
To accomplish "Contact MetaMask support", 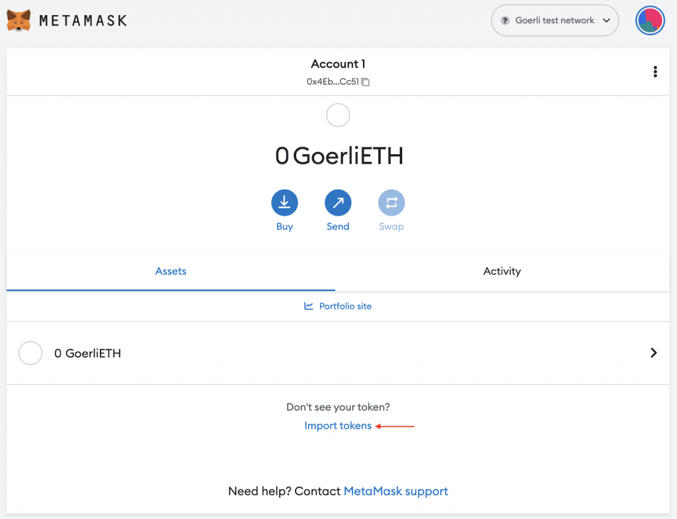I will (395, 491).
